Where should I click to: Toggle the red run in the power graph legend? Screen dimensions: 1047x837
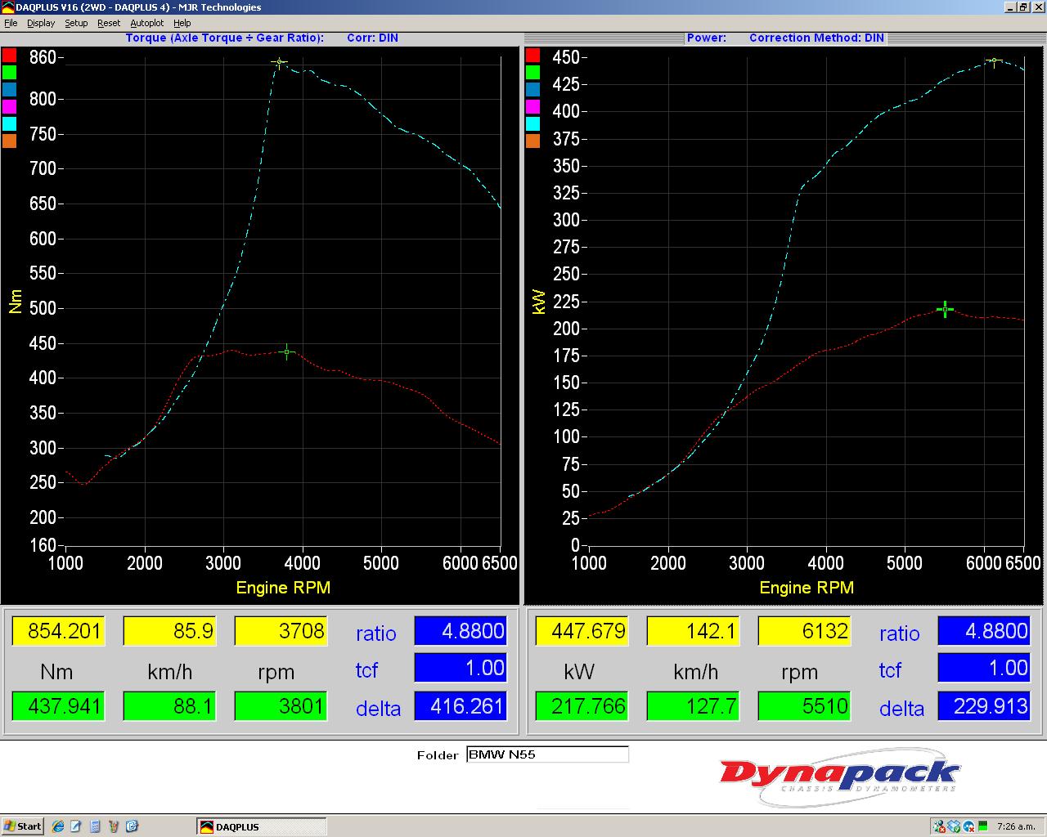pyautogui.click(x=532, y=56)
